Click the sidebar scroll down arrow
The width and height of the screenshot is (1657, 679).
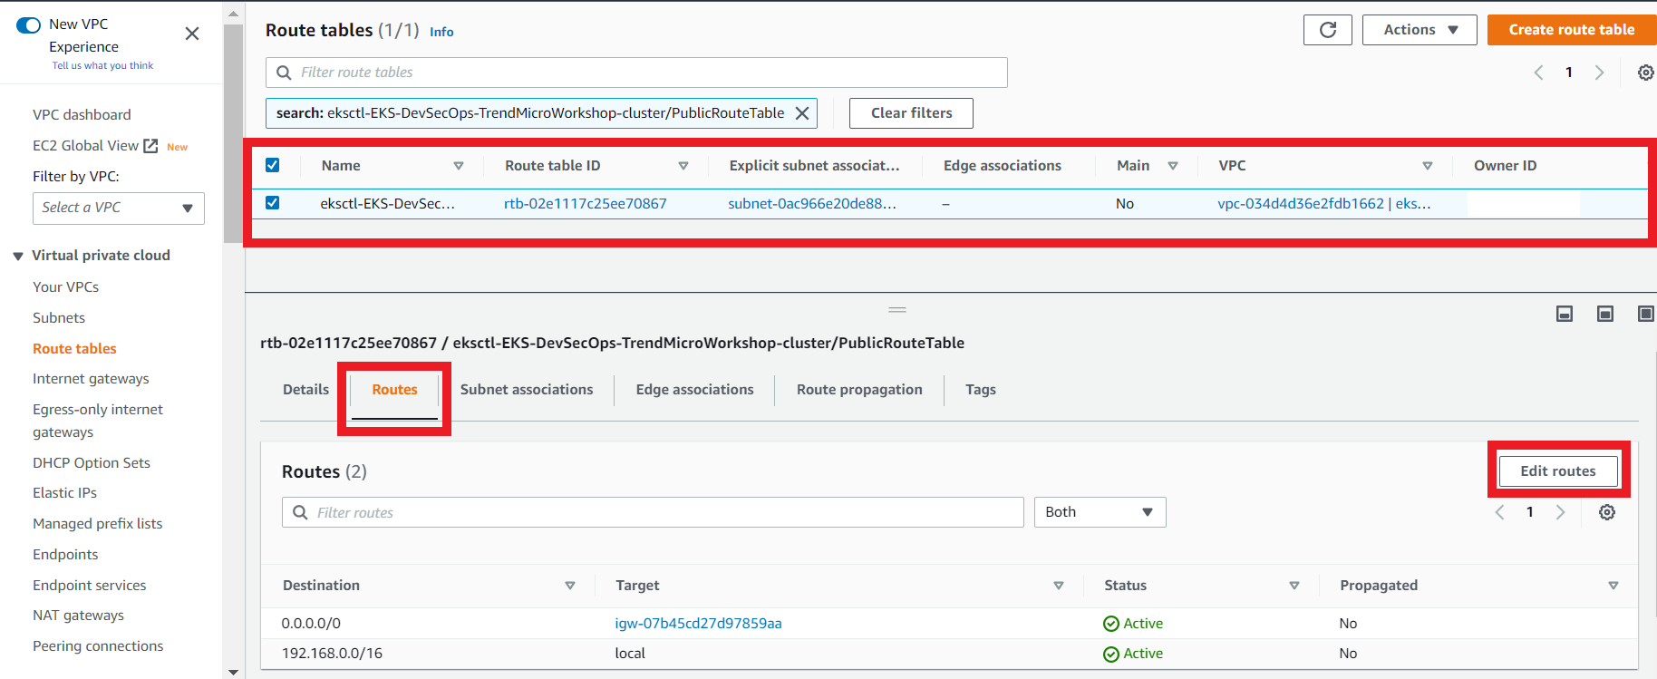233,672
